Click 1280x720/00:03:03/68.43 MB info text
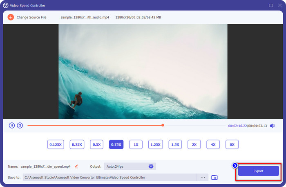 pyautogui.click(x=138, y=17)
